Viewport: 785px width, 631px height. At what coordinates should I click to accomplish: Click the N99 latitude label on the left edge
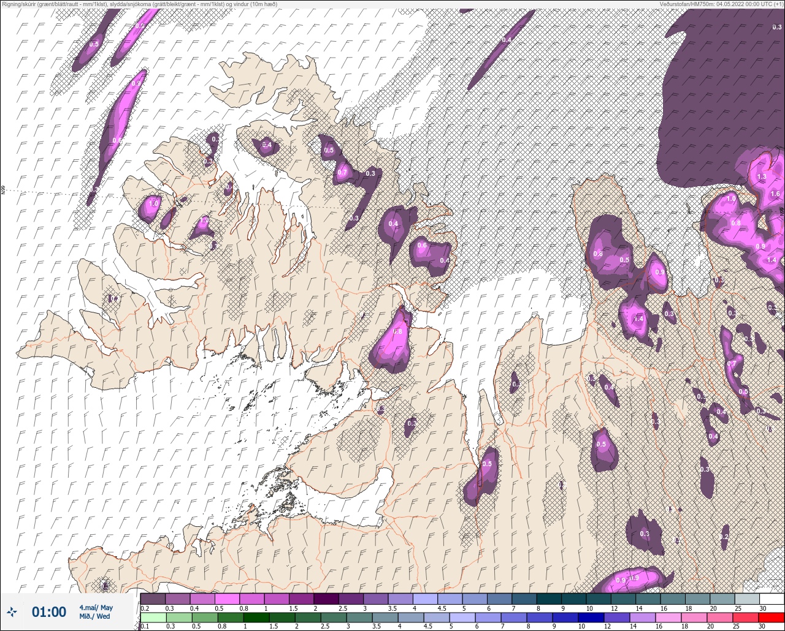click(x=3, y=191)
